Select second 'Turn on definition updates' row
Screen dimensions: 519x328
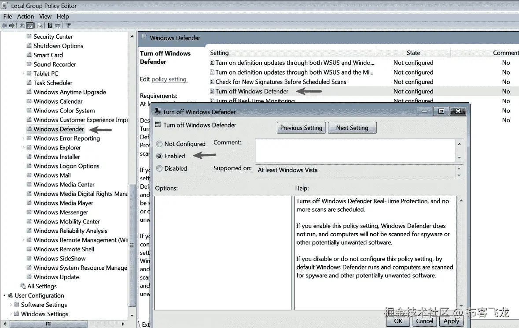294,72
